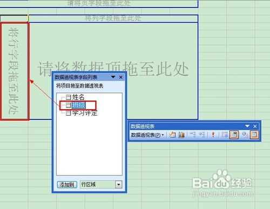Toggle the Show Field List icon
This screenshot has height=209, width=270.
pyautogui.click(x=254, y=134)
